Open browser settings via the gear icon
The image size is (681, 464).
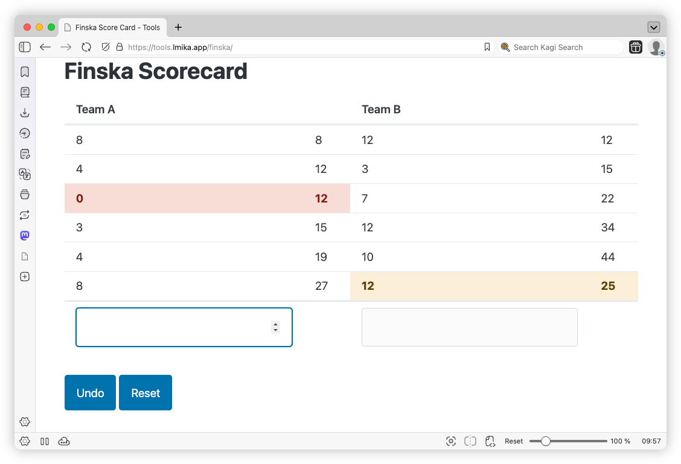(25, 422)
